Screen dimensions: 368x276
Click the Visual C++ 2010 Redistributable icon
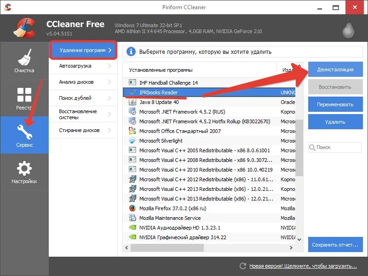click(x=132, y=169)
